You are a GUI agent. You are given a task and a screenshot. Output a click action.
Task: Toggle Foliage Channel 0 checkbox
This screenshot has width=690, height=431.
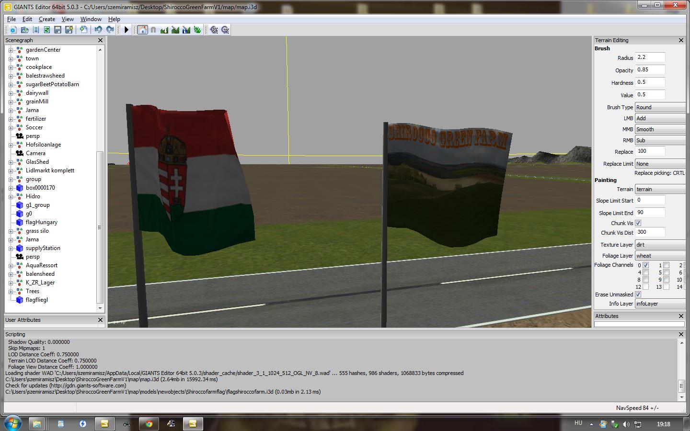645,265
